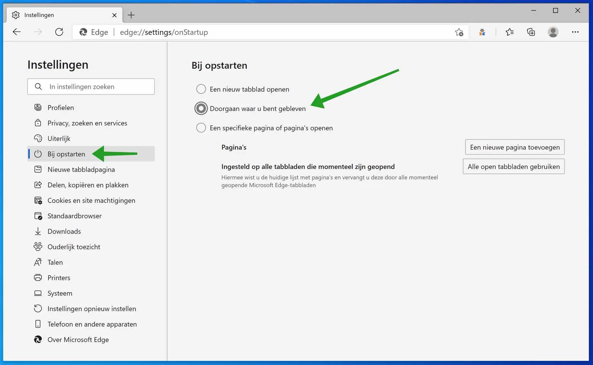Image resolution: width=593 pixels, height=365 pixels.
Task: Open Over Microsoft Edge page
Action: point(91,339)
